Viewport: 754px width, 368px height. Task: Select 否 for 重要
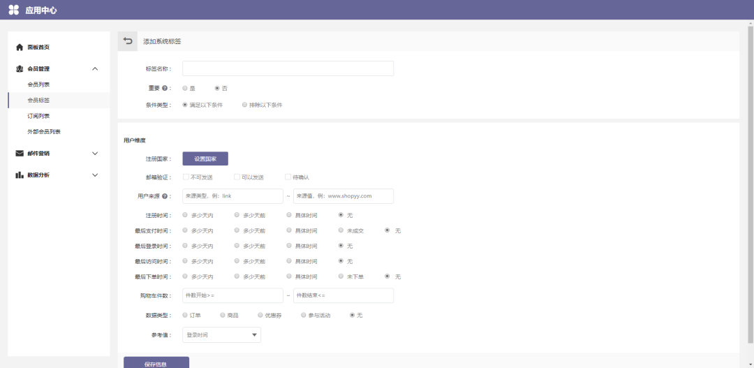[x=217, y=88]
